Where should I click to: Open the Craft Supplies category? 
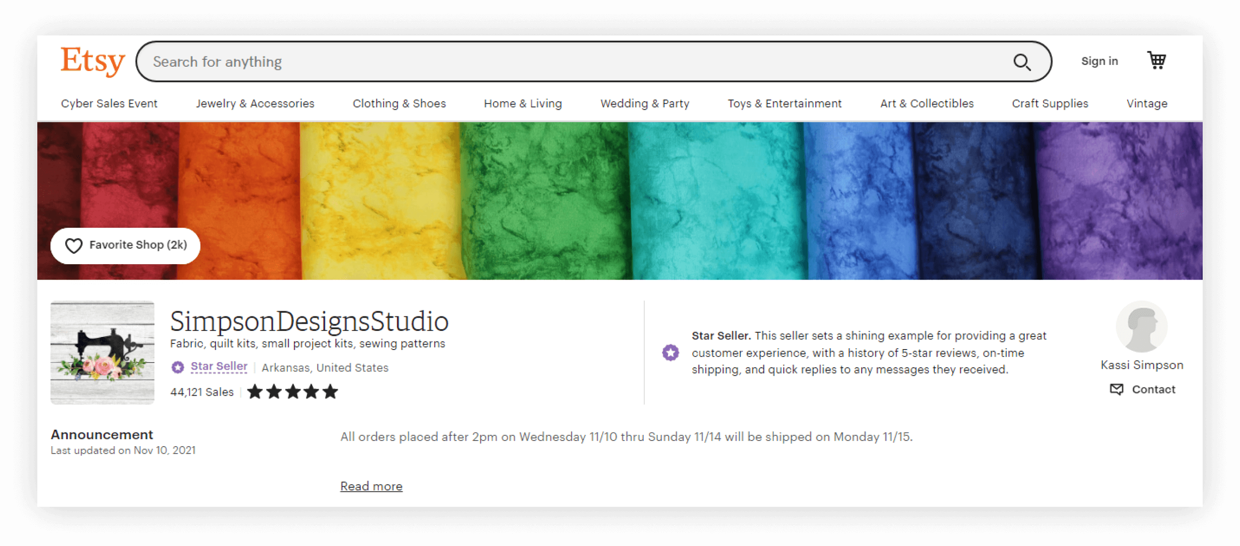coord(1050,103)
